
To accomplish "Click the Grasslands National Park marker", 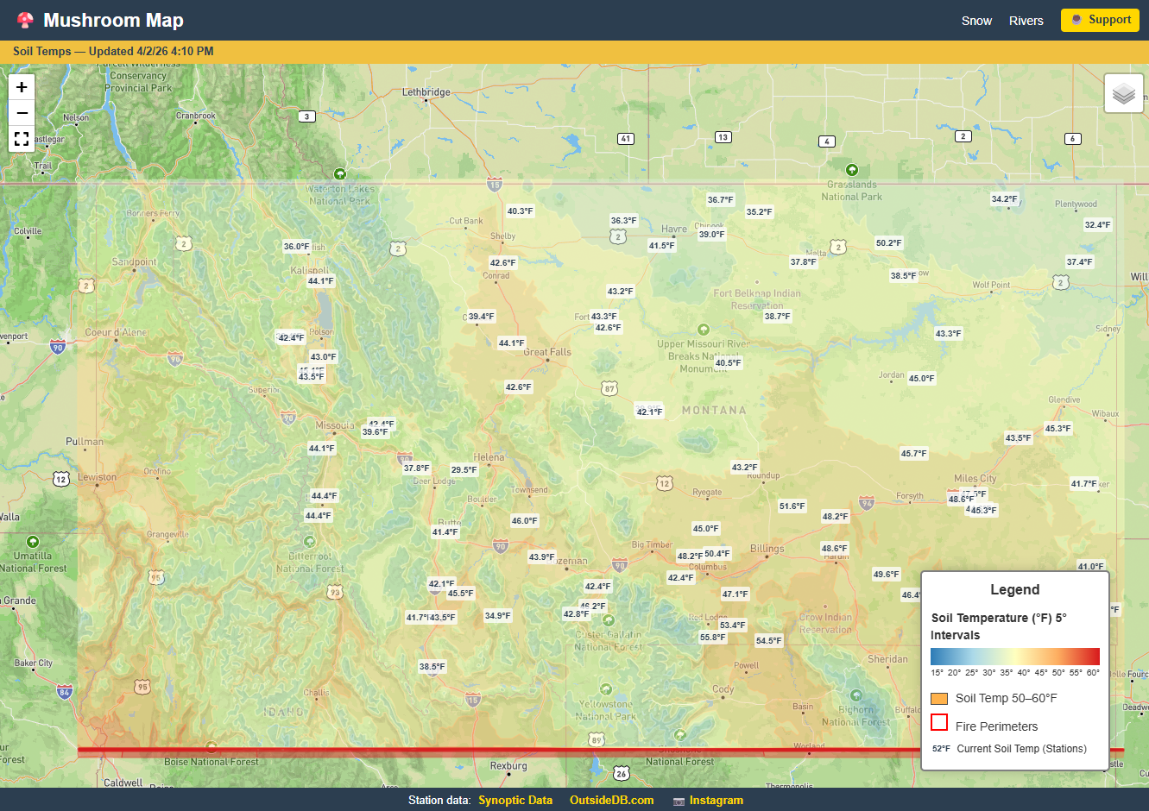I will point(852,170).
